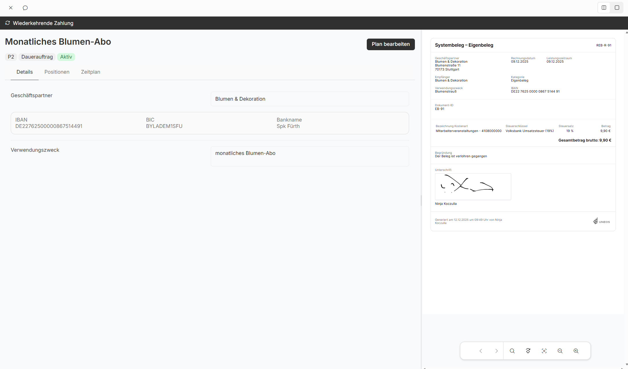Open the comments speech bubble
The image size is (628, 369).
(x=25, y=8)
